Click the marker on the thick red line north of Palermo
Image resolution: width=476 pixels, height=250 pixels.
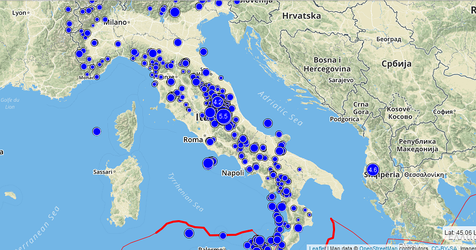[x=223, y=235]
